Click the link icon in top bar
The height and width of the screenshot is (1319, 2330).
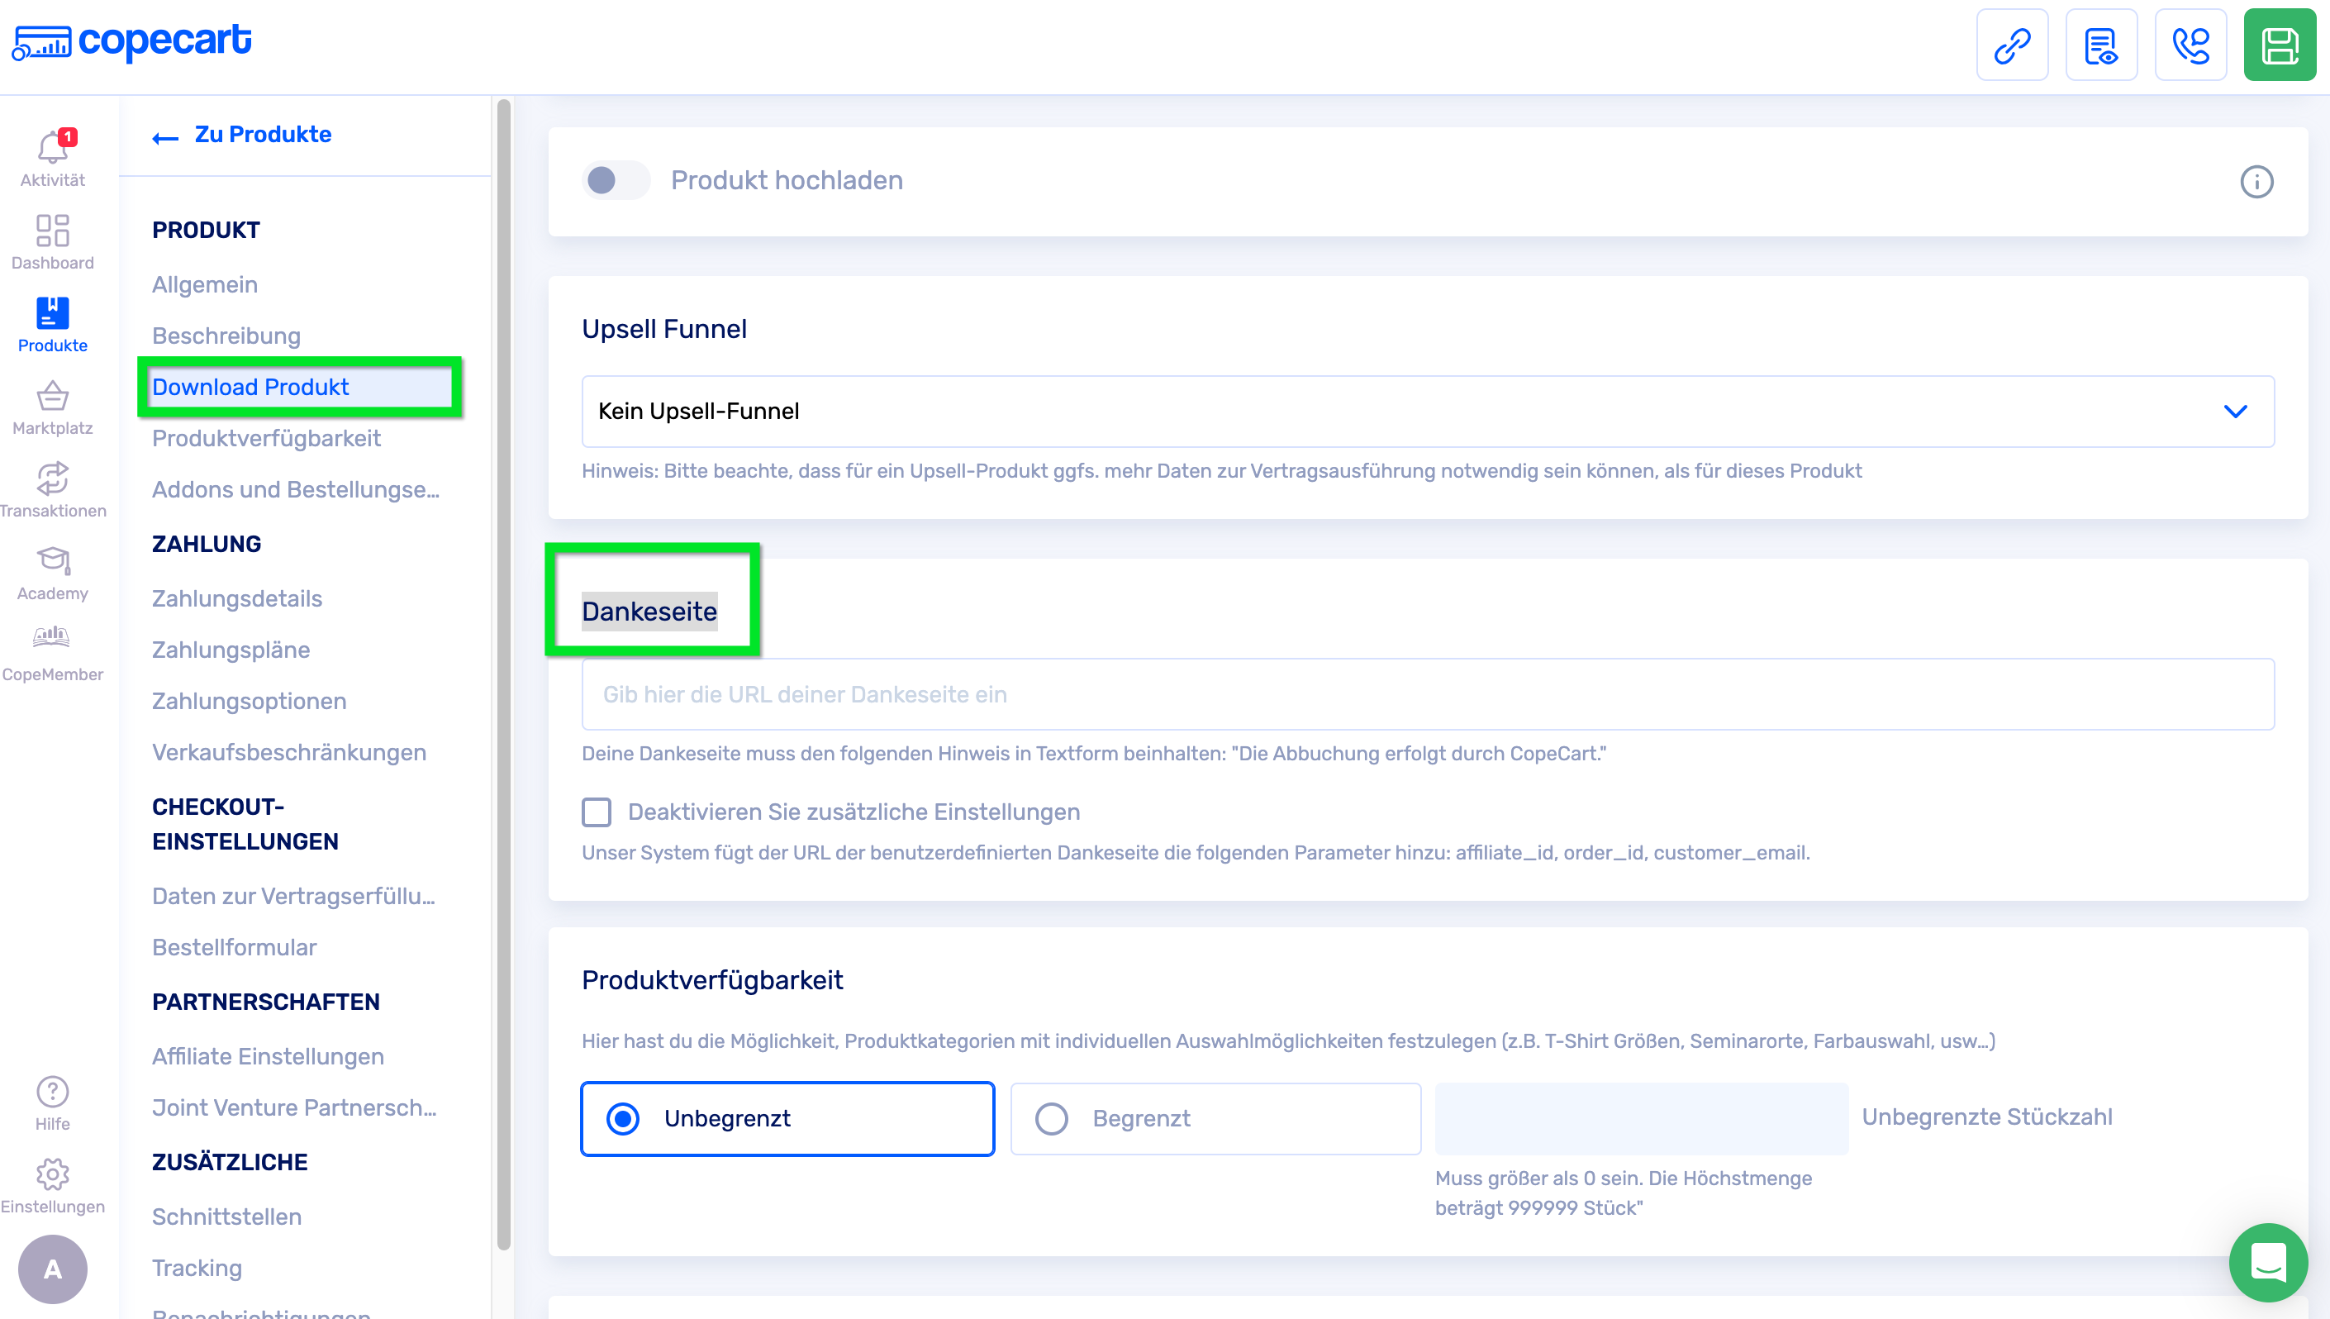coord(2011,45)
